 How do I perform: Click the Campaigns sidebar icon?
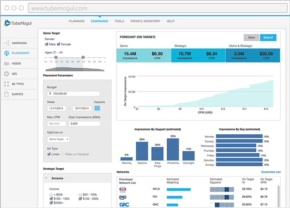point(6,43)
